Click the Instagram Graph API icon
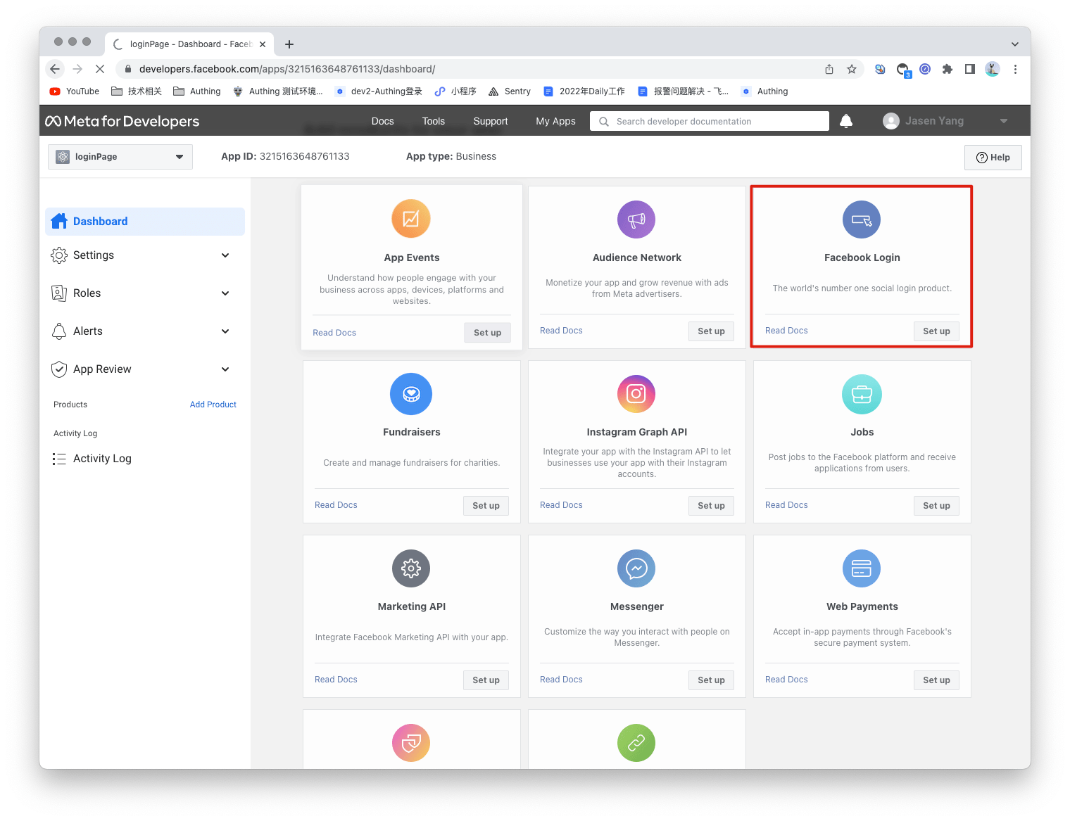The image size is (1070, 821). coord(636,394)
